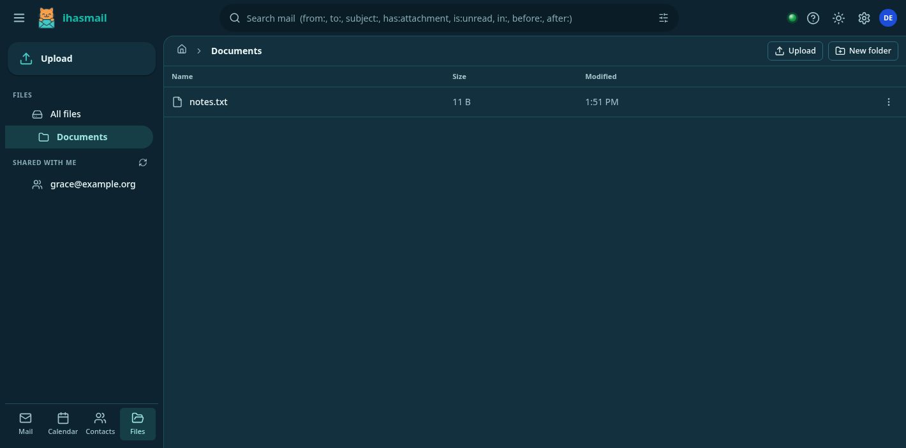Image resolution: width=906 pixels, height=448 pixels.
Task: Sort by the Modified column header
Action: 601,76
